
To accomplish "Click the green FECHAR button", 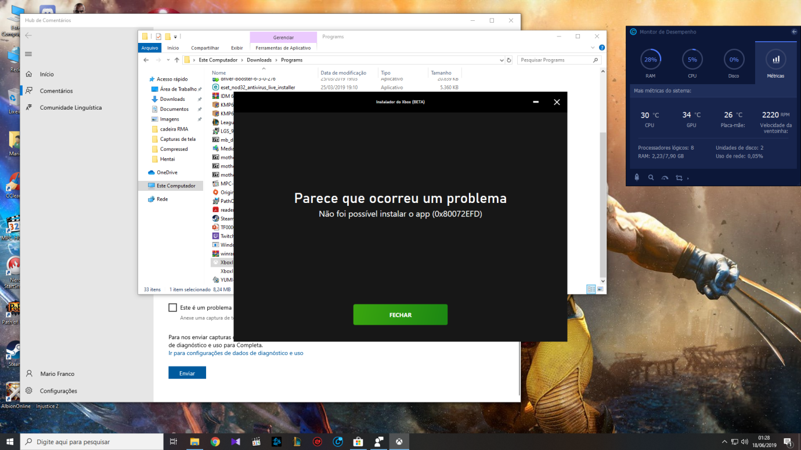I will (400, 315).
